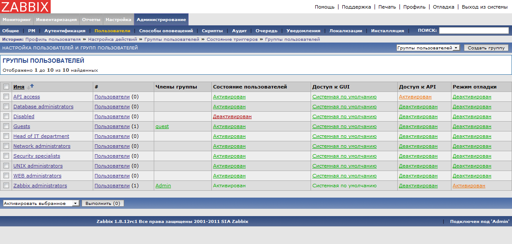This screenshot has height=244, width=512.
Task: Toggle debug mode Активирован for Zabbix administrators
Action: click(469, 186)
